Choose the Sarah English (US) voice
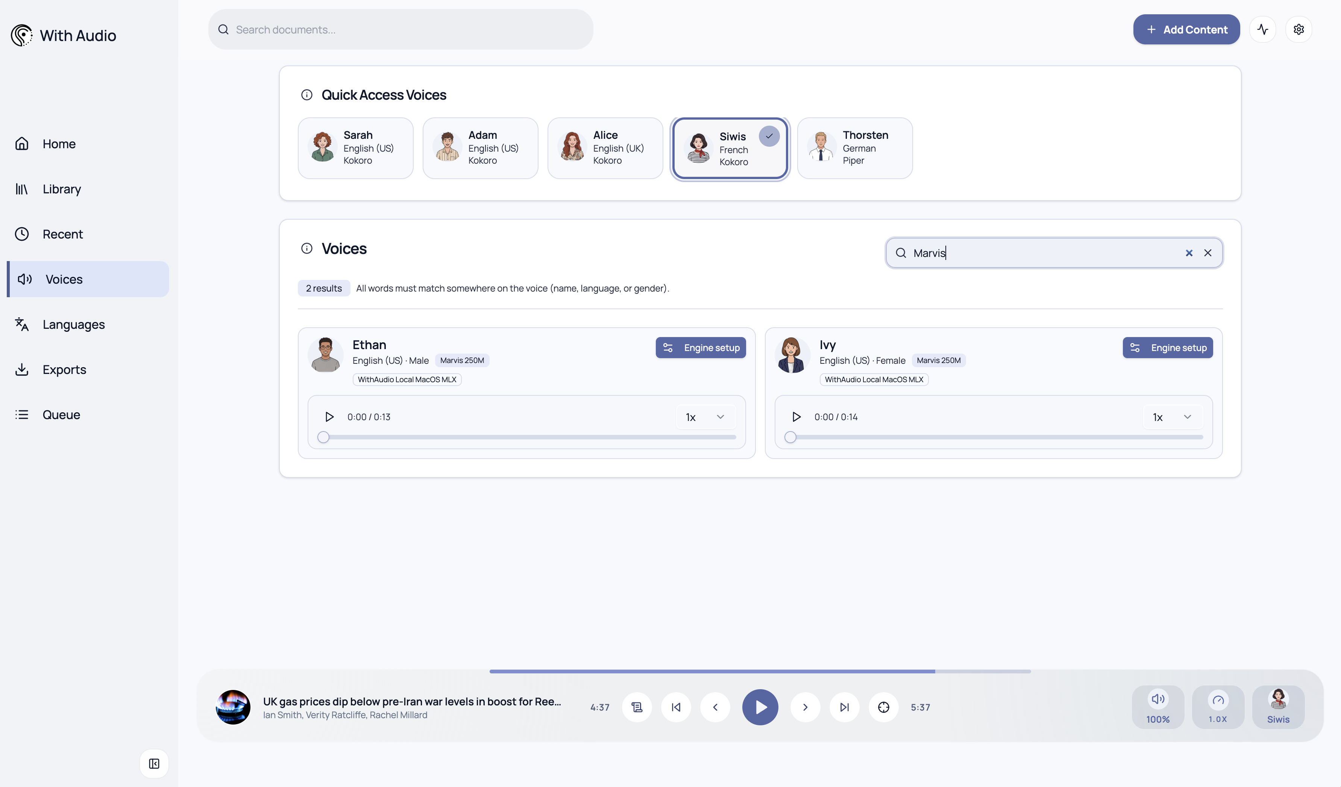Image resolution: width=1341 pixels, height=787 pixels. tap(355, 148)
